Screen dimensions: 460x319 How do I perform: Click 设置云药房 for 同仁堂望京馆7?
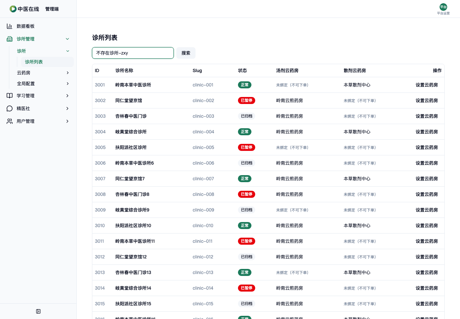(427, 179)
